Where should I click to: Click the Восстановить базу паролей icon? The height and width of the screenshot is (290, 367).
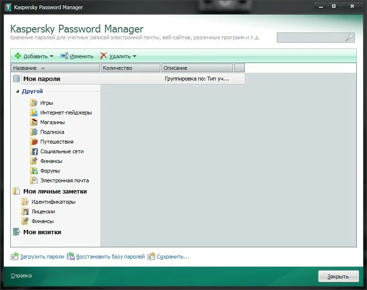point(71,256)
